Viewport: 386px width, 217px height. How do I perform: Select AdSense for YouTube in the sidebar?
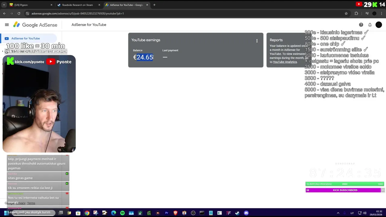point(29,38)
